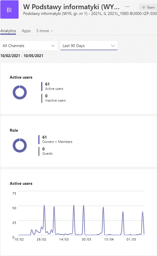The image size is (157, 256).
Task: Click the purple BI team avatar
Action: point(9,9)
